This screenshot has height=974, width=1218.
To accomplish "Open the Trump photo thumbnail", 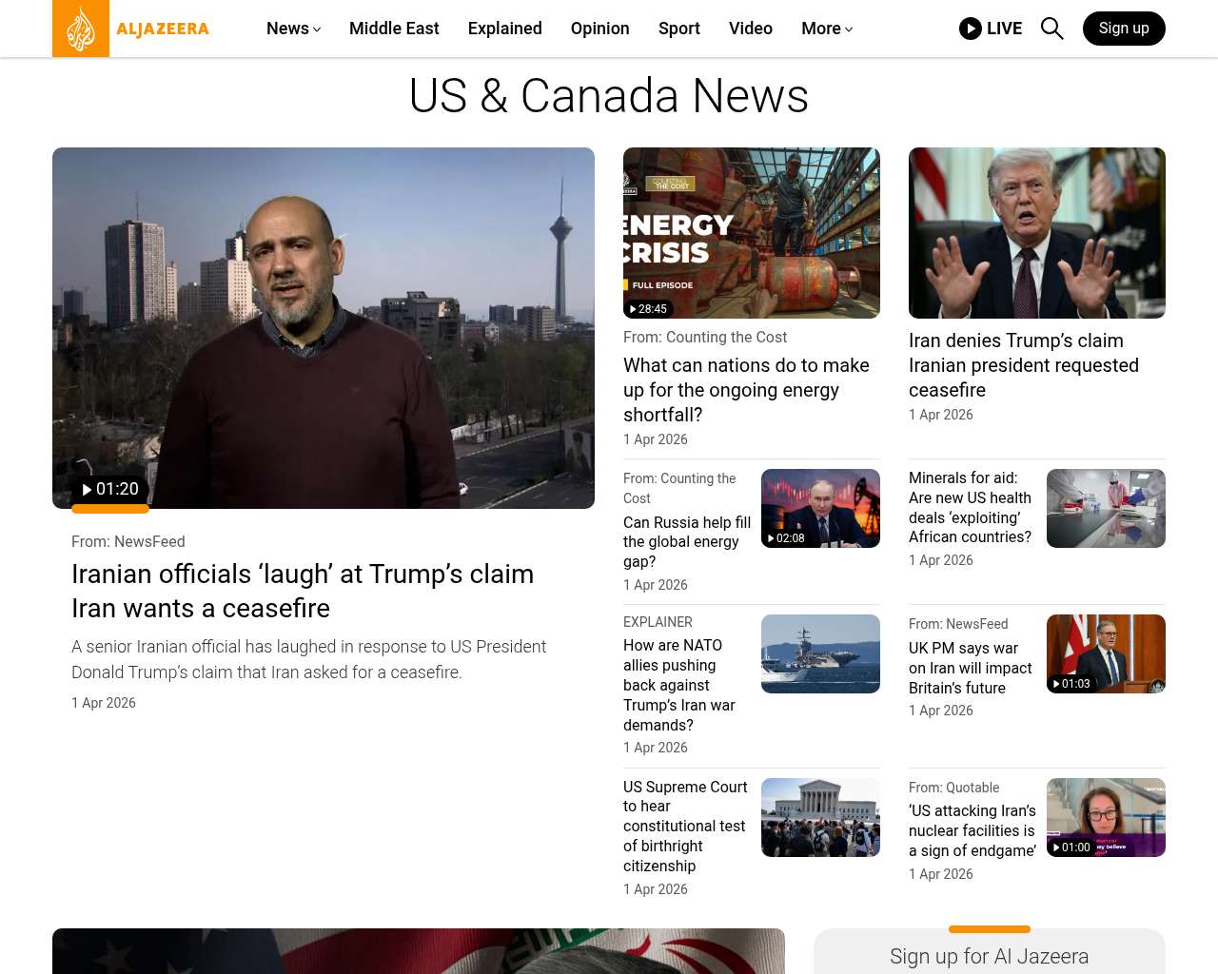I will click(1036, 233).
